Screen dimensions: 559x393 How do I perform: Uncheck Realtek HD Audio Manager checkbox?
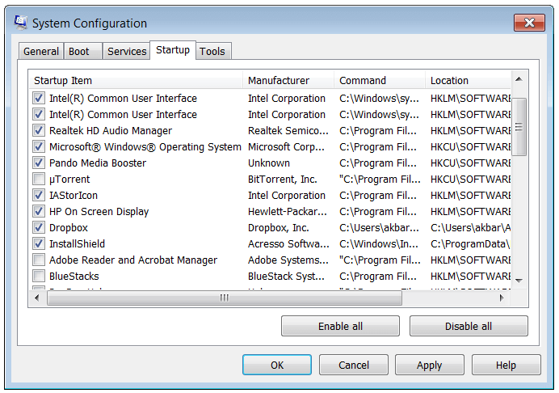[39, 131]
